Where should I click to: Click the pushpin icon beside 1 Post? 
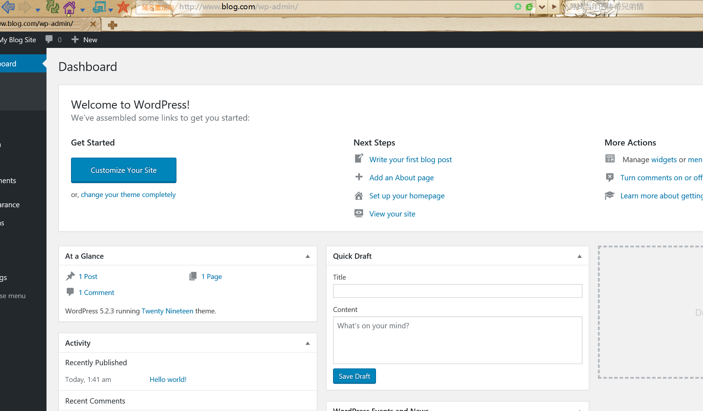click(70, 276)
